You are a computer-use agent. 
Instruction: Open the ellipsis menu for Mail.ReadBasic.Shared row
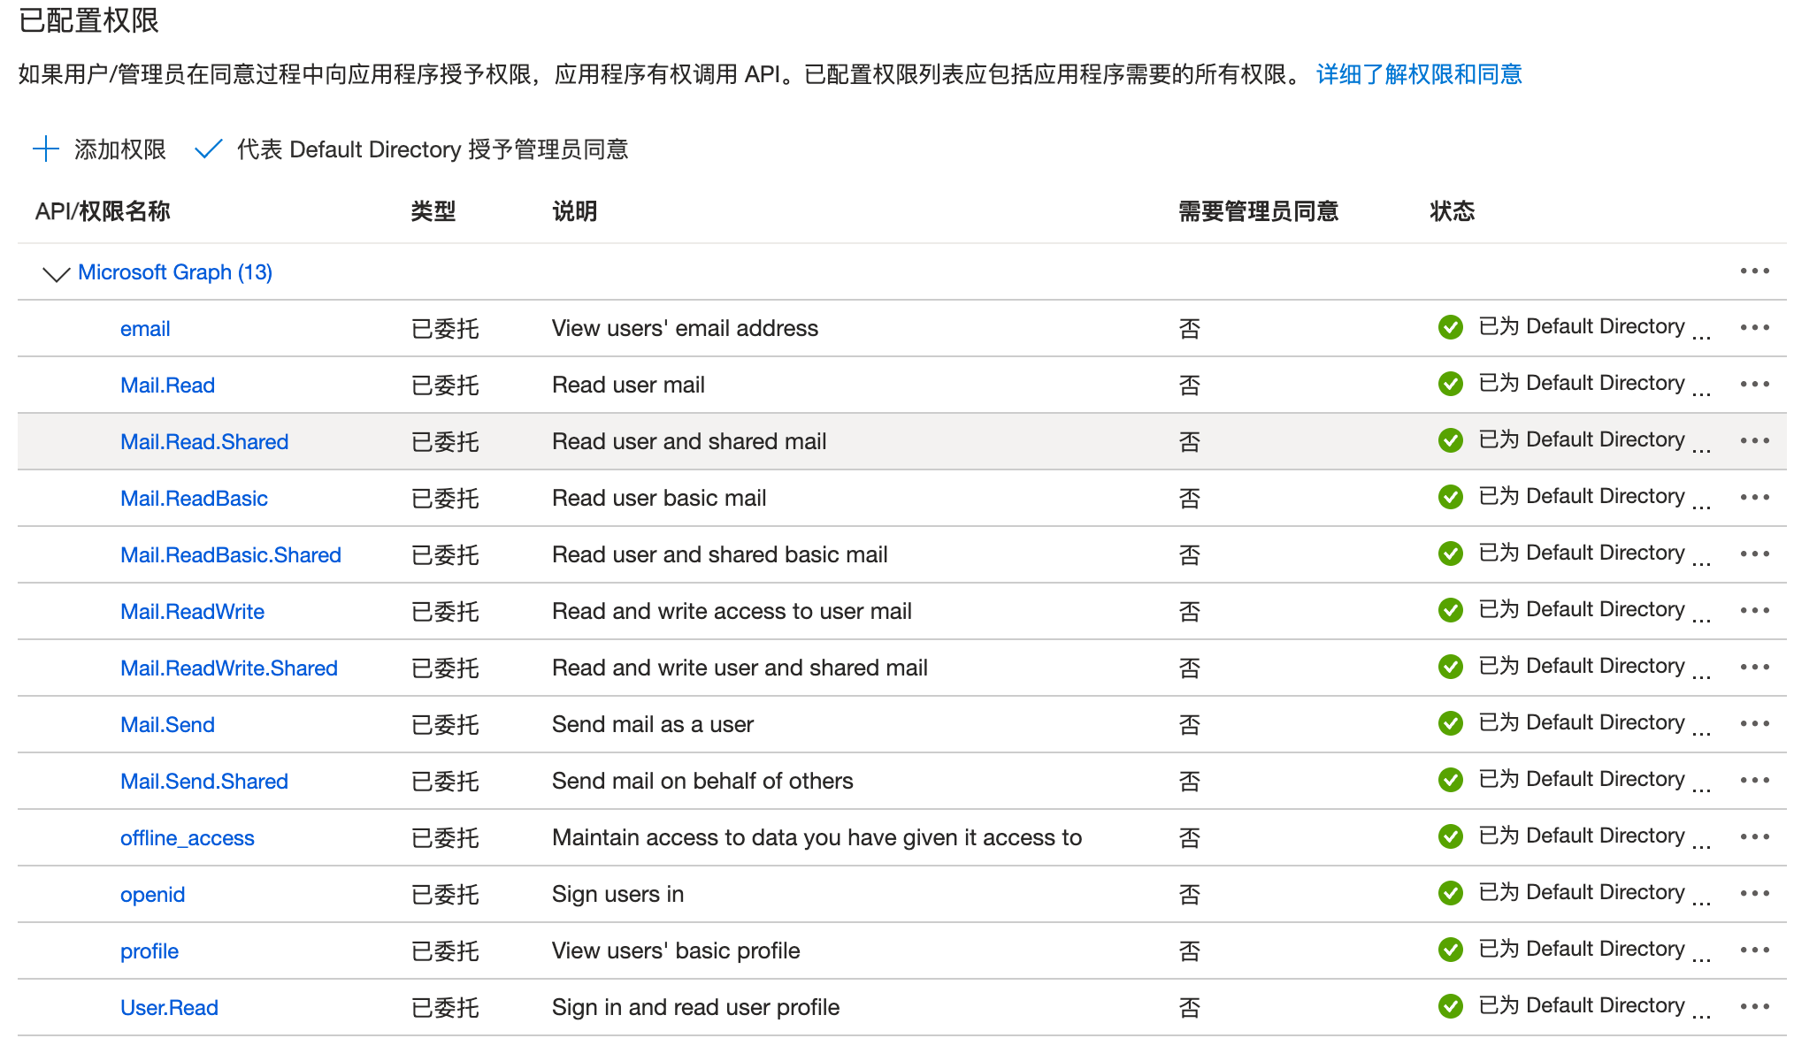click(1754, 554)
